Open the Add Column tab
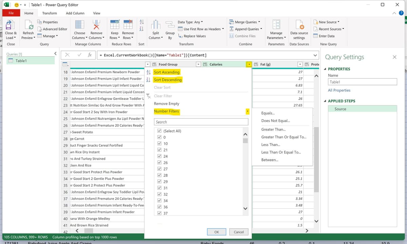 75,13
